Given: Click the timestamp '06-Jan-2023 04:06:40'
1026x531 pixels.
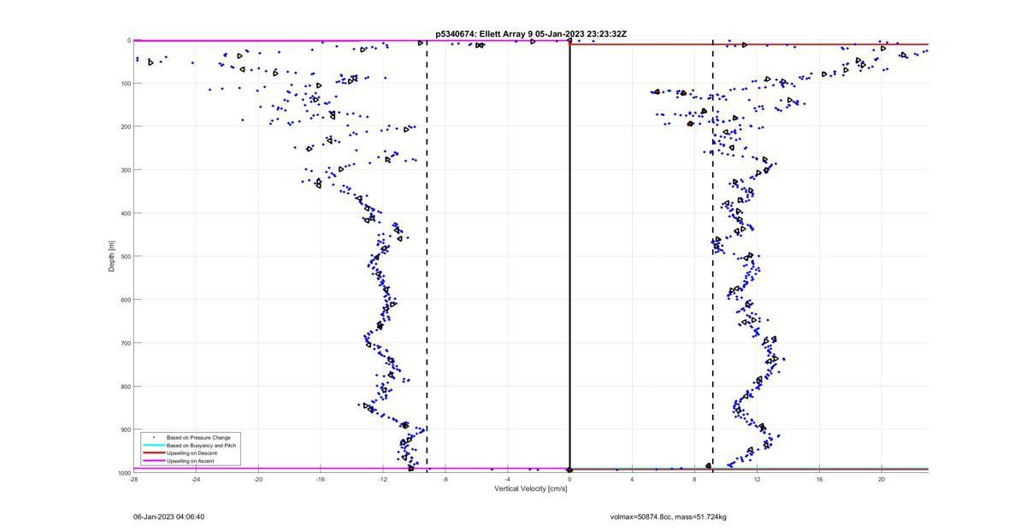Looking at the screenshot, I should (x=169, y=516).
